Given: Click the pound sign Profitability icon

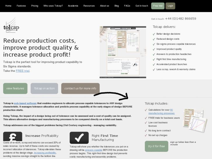Looking at the screenshot, I should tap(13, 137).
